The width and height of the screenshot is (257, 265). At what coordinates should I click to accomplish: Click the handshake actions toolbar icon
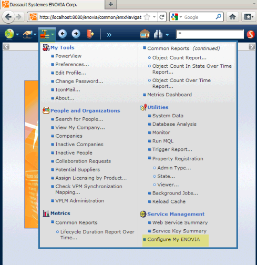click(x=28, y=34)
